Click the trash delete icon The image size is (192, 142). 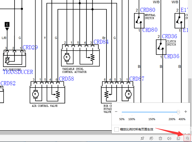[160, 138]
